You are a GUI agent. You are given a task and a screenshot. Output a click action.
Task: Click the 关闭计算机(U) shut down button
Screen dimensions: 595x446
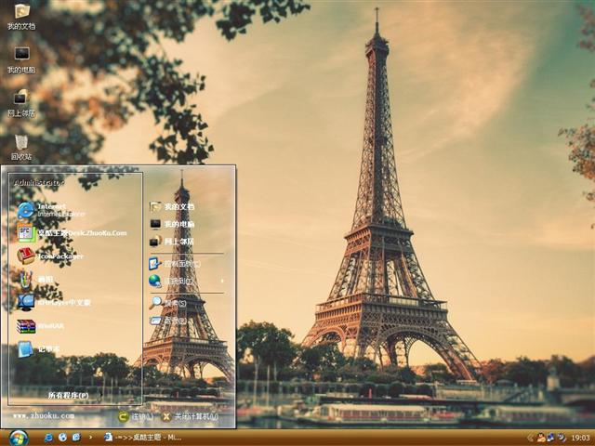[x=190, y=416]
